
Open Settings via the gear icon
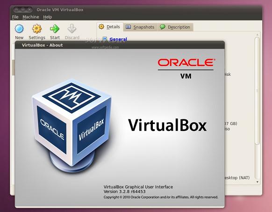[37, 29]
